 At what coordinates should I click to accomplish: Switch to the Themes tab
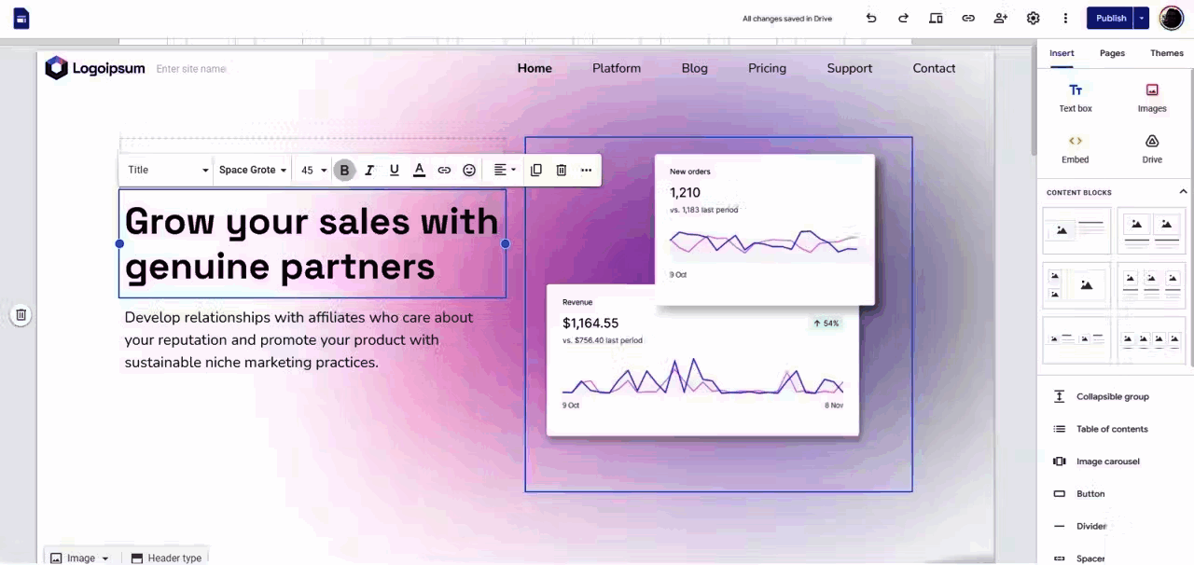1167,53
